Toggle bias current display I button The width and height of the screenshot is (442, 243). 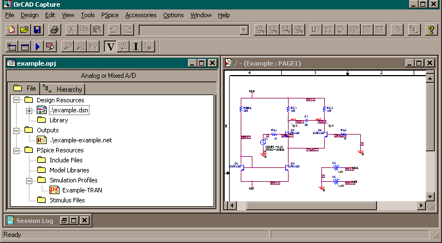tap(136, 47)
